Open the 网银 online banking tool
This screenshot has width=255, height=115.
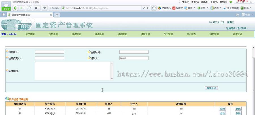[x=201, y=8]
